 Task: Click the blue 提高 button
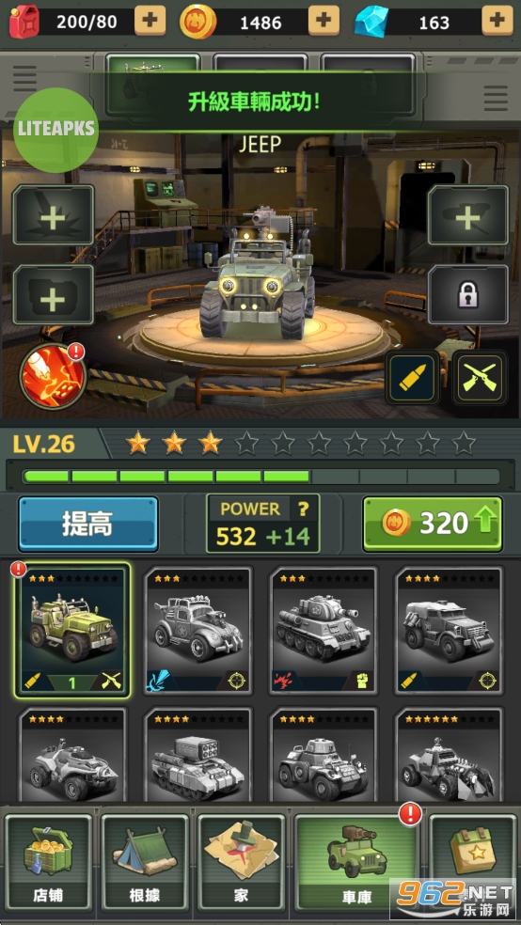pyautogui.click(x=87, y=524)
